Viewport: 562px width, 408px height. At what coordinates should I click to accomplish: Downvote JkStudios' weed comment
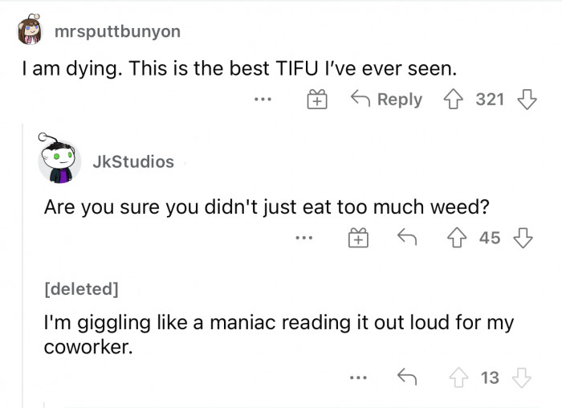[x=523, y=238]
